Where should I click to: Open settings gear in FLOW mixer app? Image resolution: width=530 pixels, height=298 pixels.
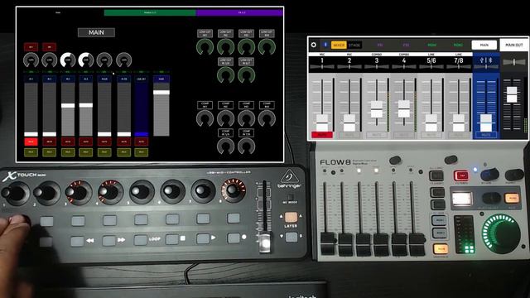(x=314, y=45)
